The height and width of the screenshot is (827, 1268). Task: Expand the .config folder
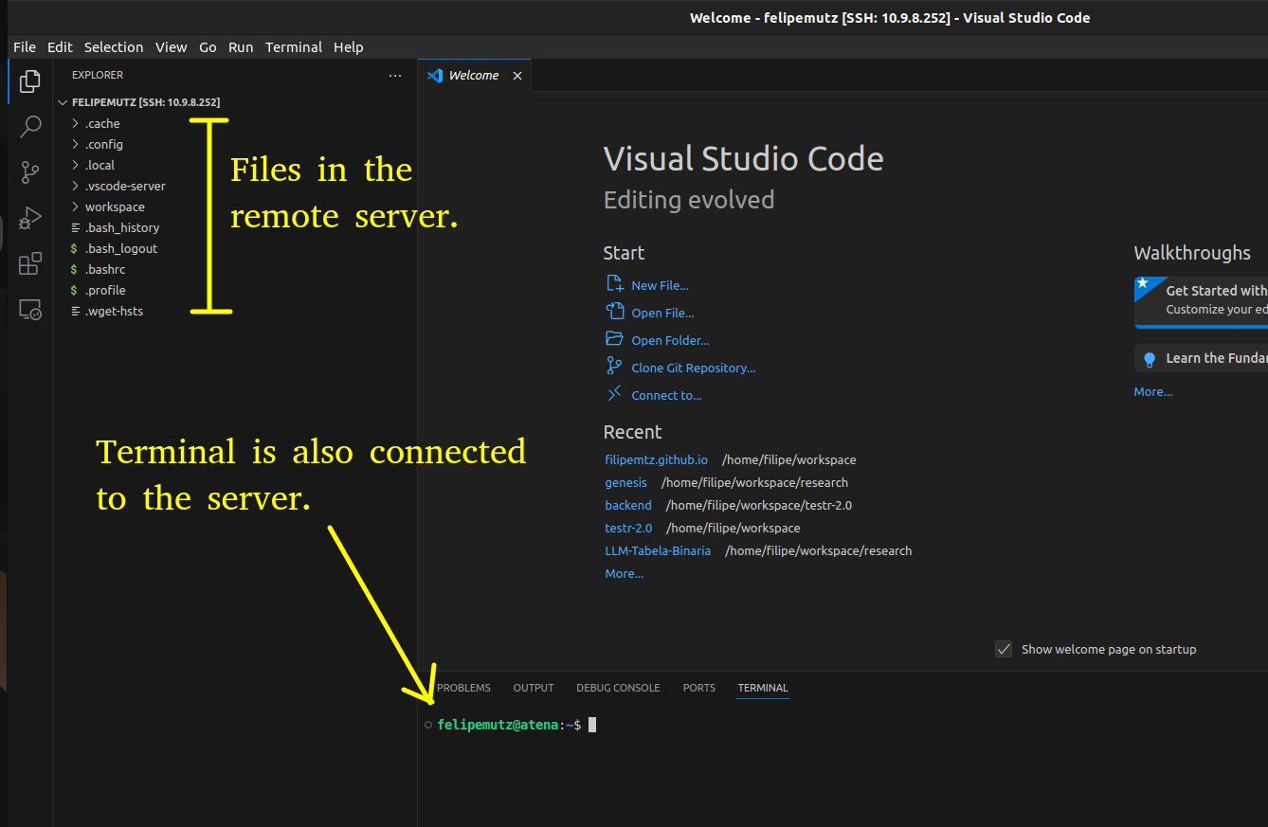(x=75, y=144)
